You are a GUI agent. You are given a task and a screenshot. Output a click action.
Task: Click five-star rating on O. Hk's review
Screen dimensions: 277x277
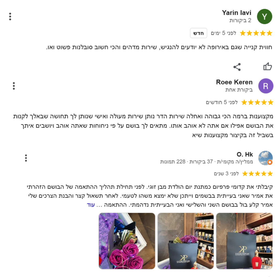coord(258,174)
